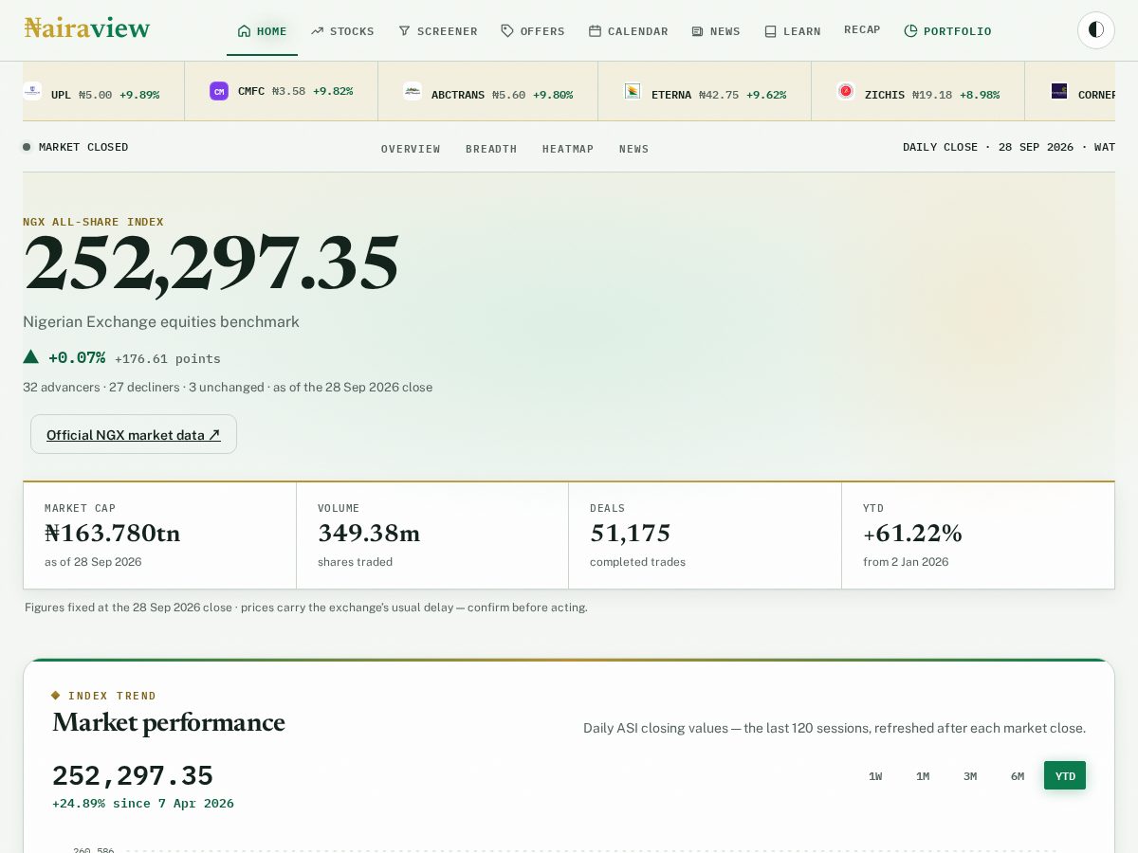Select the News section tab below the ticker
The width and height of the screenshot is (1138, 853).
click(x=634, y=149)
